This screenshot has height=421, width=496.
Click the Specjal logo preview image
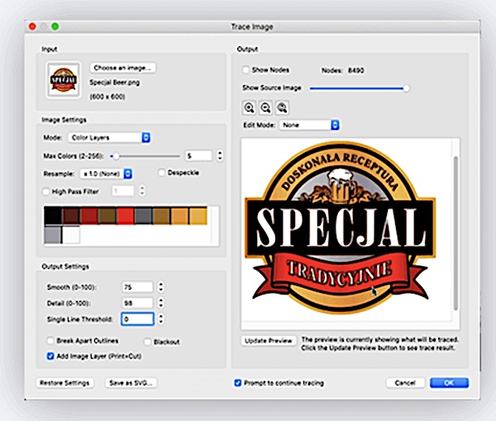(341, 227)
